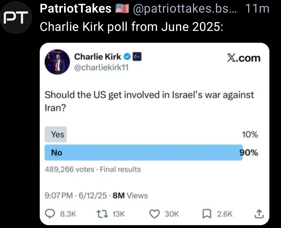Click the affiliation badge beside verified checkmark
Screen dimensions: 281x228
pos(137,57)
